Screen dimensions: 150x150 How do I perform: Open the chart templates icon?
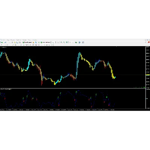[x=83, y=42]
